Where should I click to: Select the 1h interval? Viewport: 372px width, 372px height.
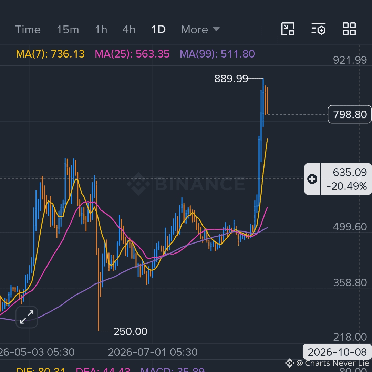(101, 30)
